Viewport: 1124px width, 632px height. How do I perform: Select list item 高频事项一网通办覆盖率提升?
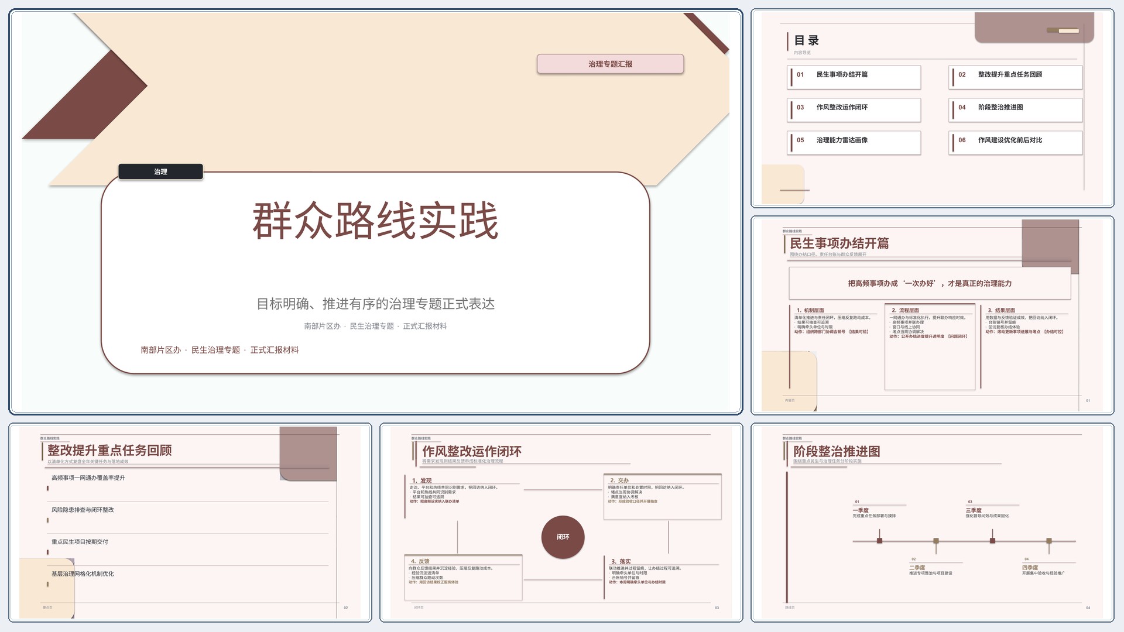point(88,478)
